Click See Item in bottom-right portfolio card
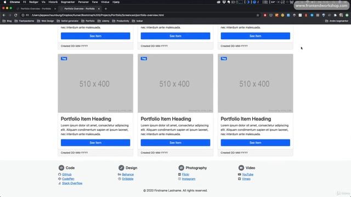The height and width of the screenshot is (197, 351). point(256,143)
